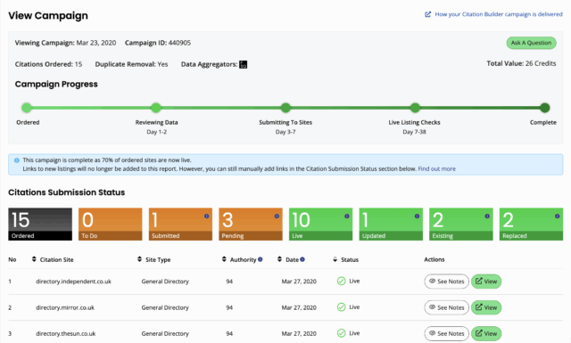
Task: Click the Data Aggregators icon
Action: coord(244,64)
